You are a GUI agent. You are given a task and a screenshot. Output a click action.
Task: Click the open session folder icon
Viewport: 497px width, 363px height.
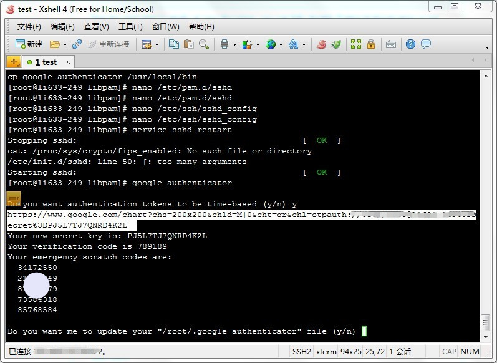pos(54,44)
